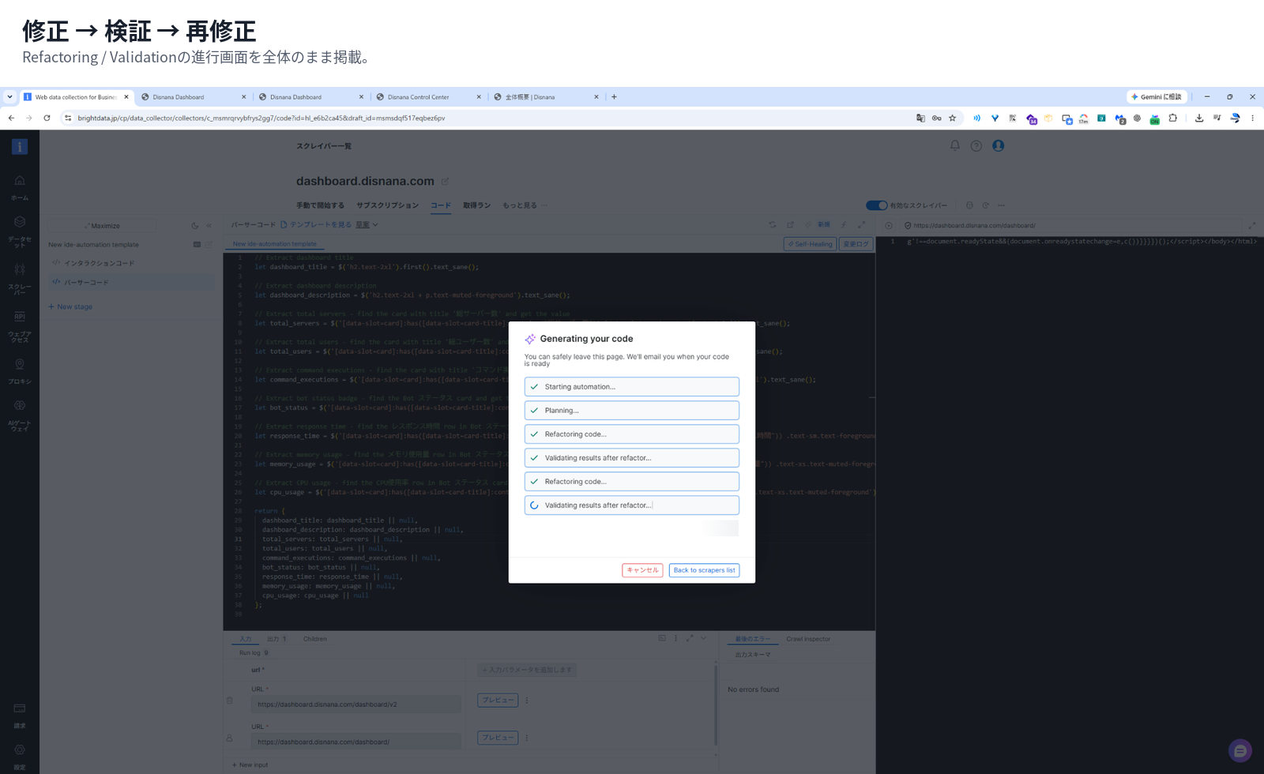The image size is (1264, 774).
Task: Open more options for dashboard/ URL row
Action: 527,738
